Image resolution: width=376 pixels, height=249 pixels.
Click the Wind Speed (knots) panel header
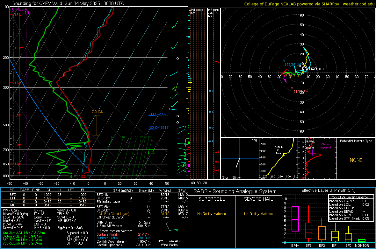(196, 11)
